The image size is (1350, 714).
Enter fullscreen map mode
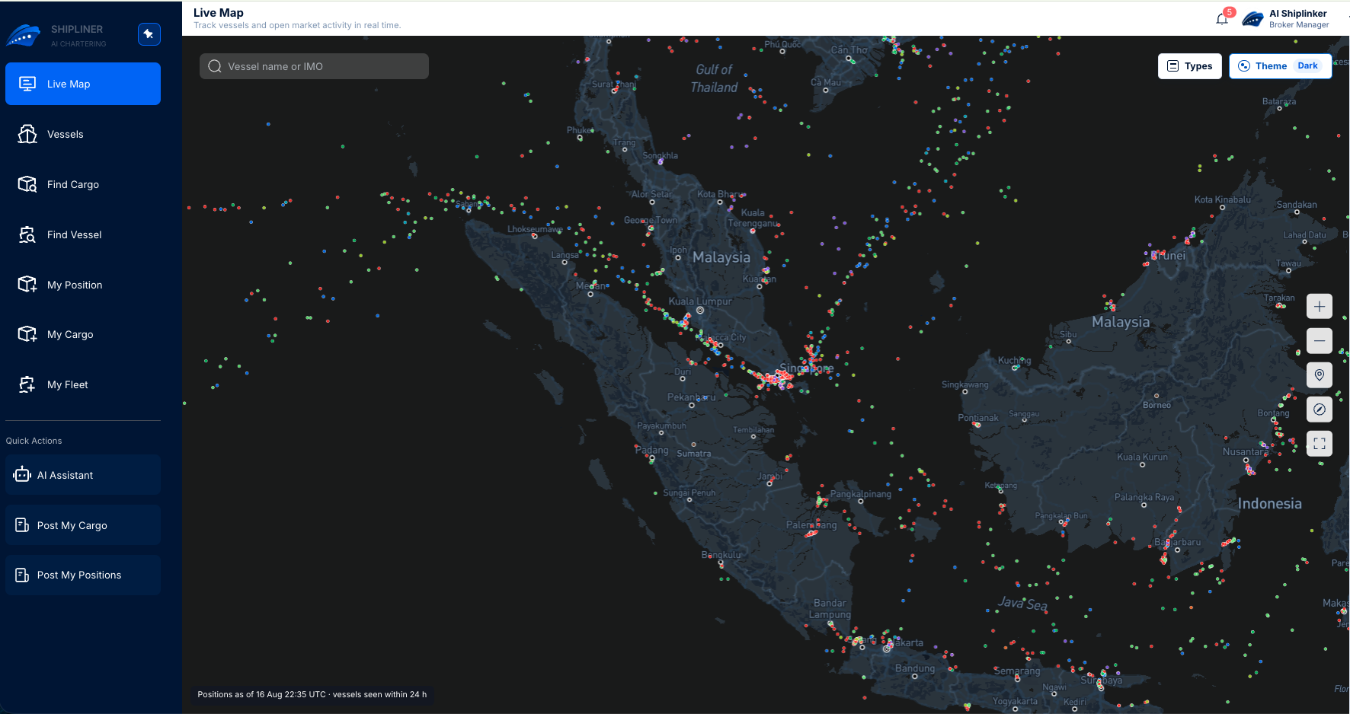(x=1320, y=443)
